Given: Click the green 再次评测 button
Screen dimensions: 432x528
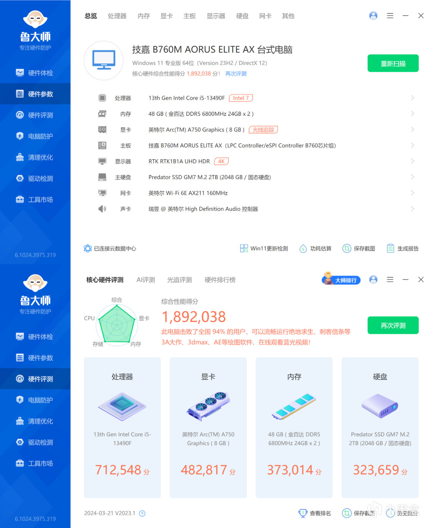Looking at the screenshot, I should coord(393,325).
